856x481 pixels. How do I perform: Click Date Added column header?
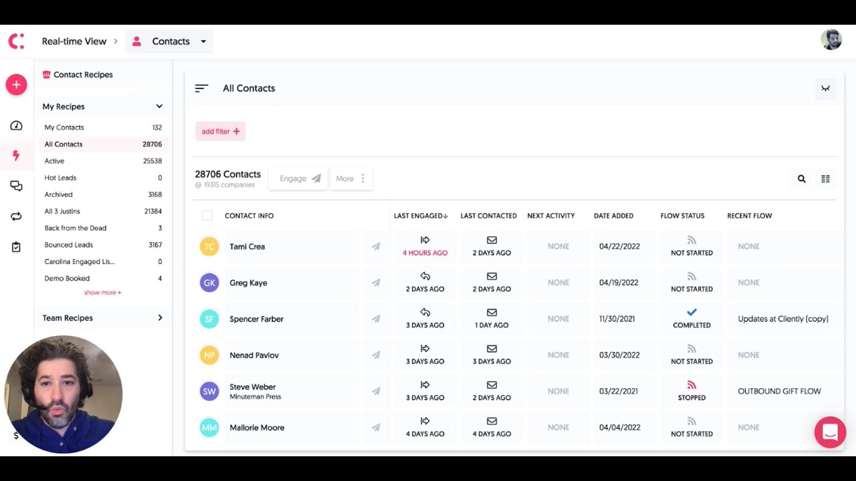613,216
